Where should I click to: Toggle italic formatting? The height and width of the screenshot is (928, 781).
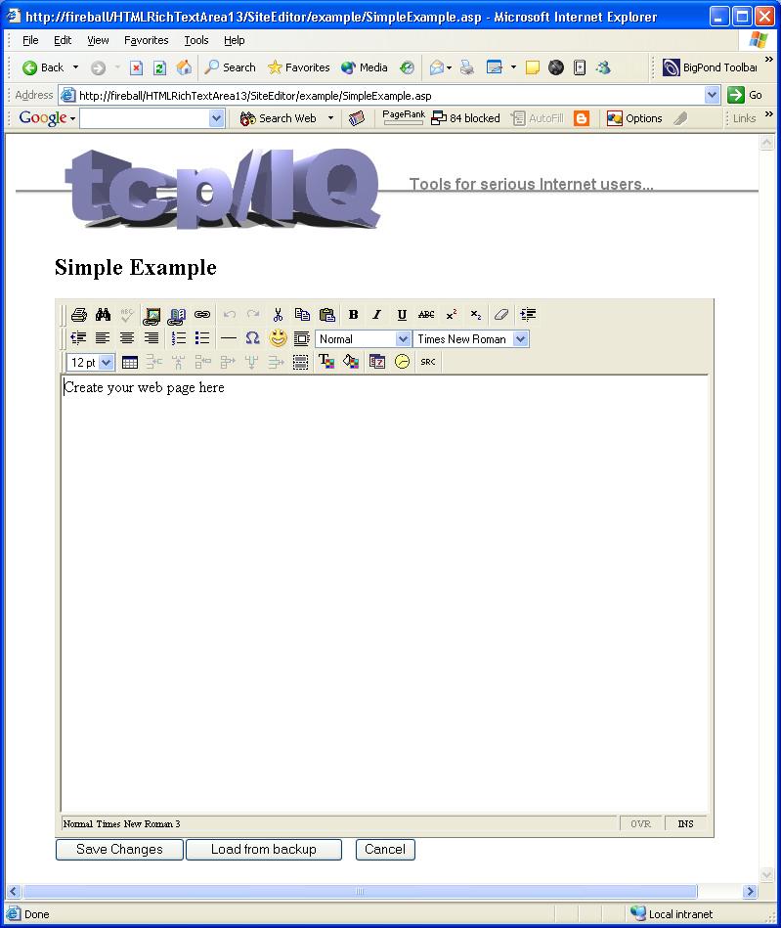pyautogui.click(x=377, y=315)
